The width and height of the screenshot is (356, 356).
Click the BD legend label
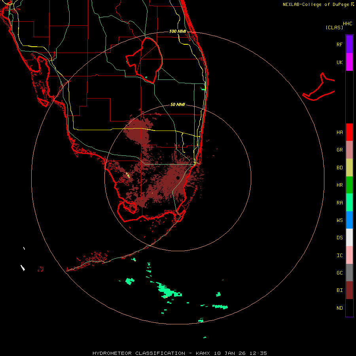(340, 167)
